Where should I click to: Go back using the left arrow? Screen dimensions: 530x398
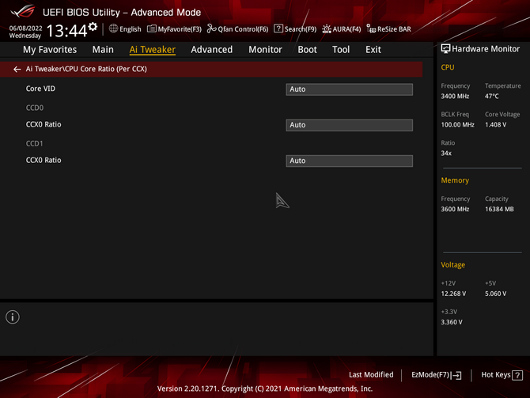[x=17, y=70]
